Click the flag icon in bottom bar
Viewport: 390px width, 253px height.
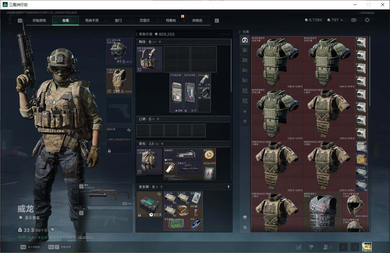pyautogui.click(x=311, y=247)
